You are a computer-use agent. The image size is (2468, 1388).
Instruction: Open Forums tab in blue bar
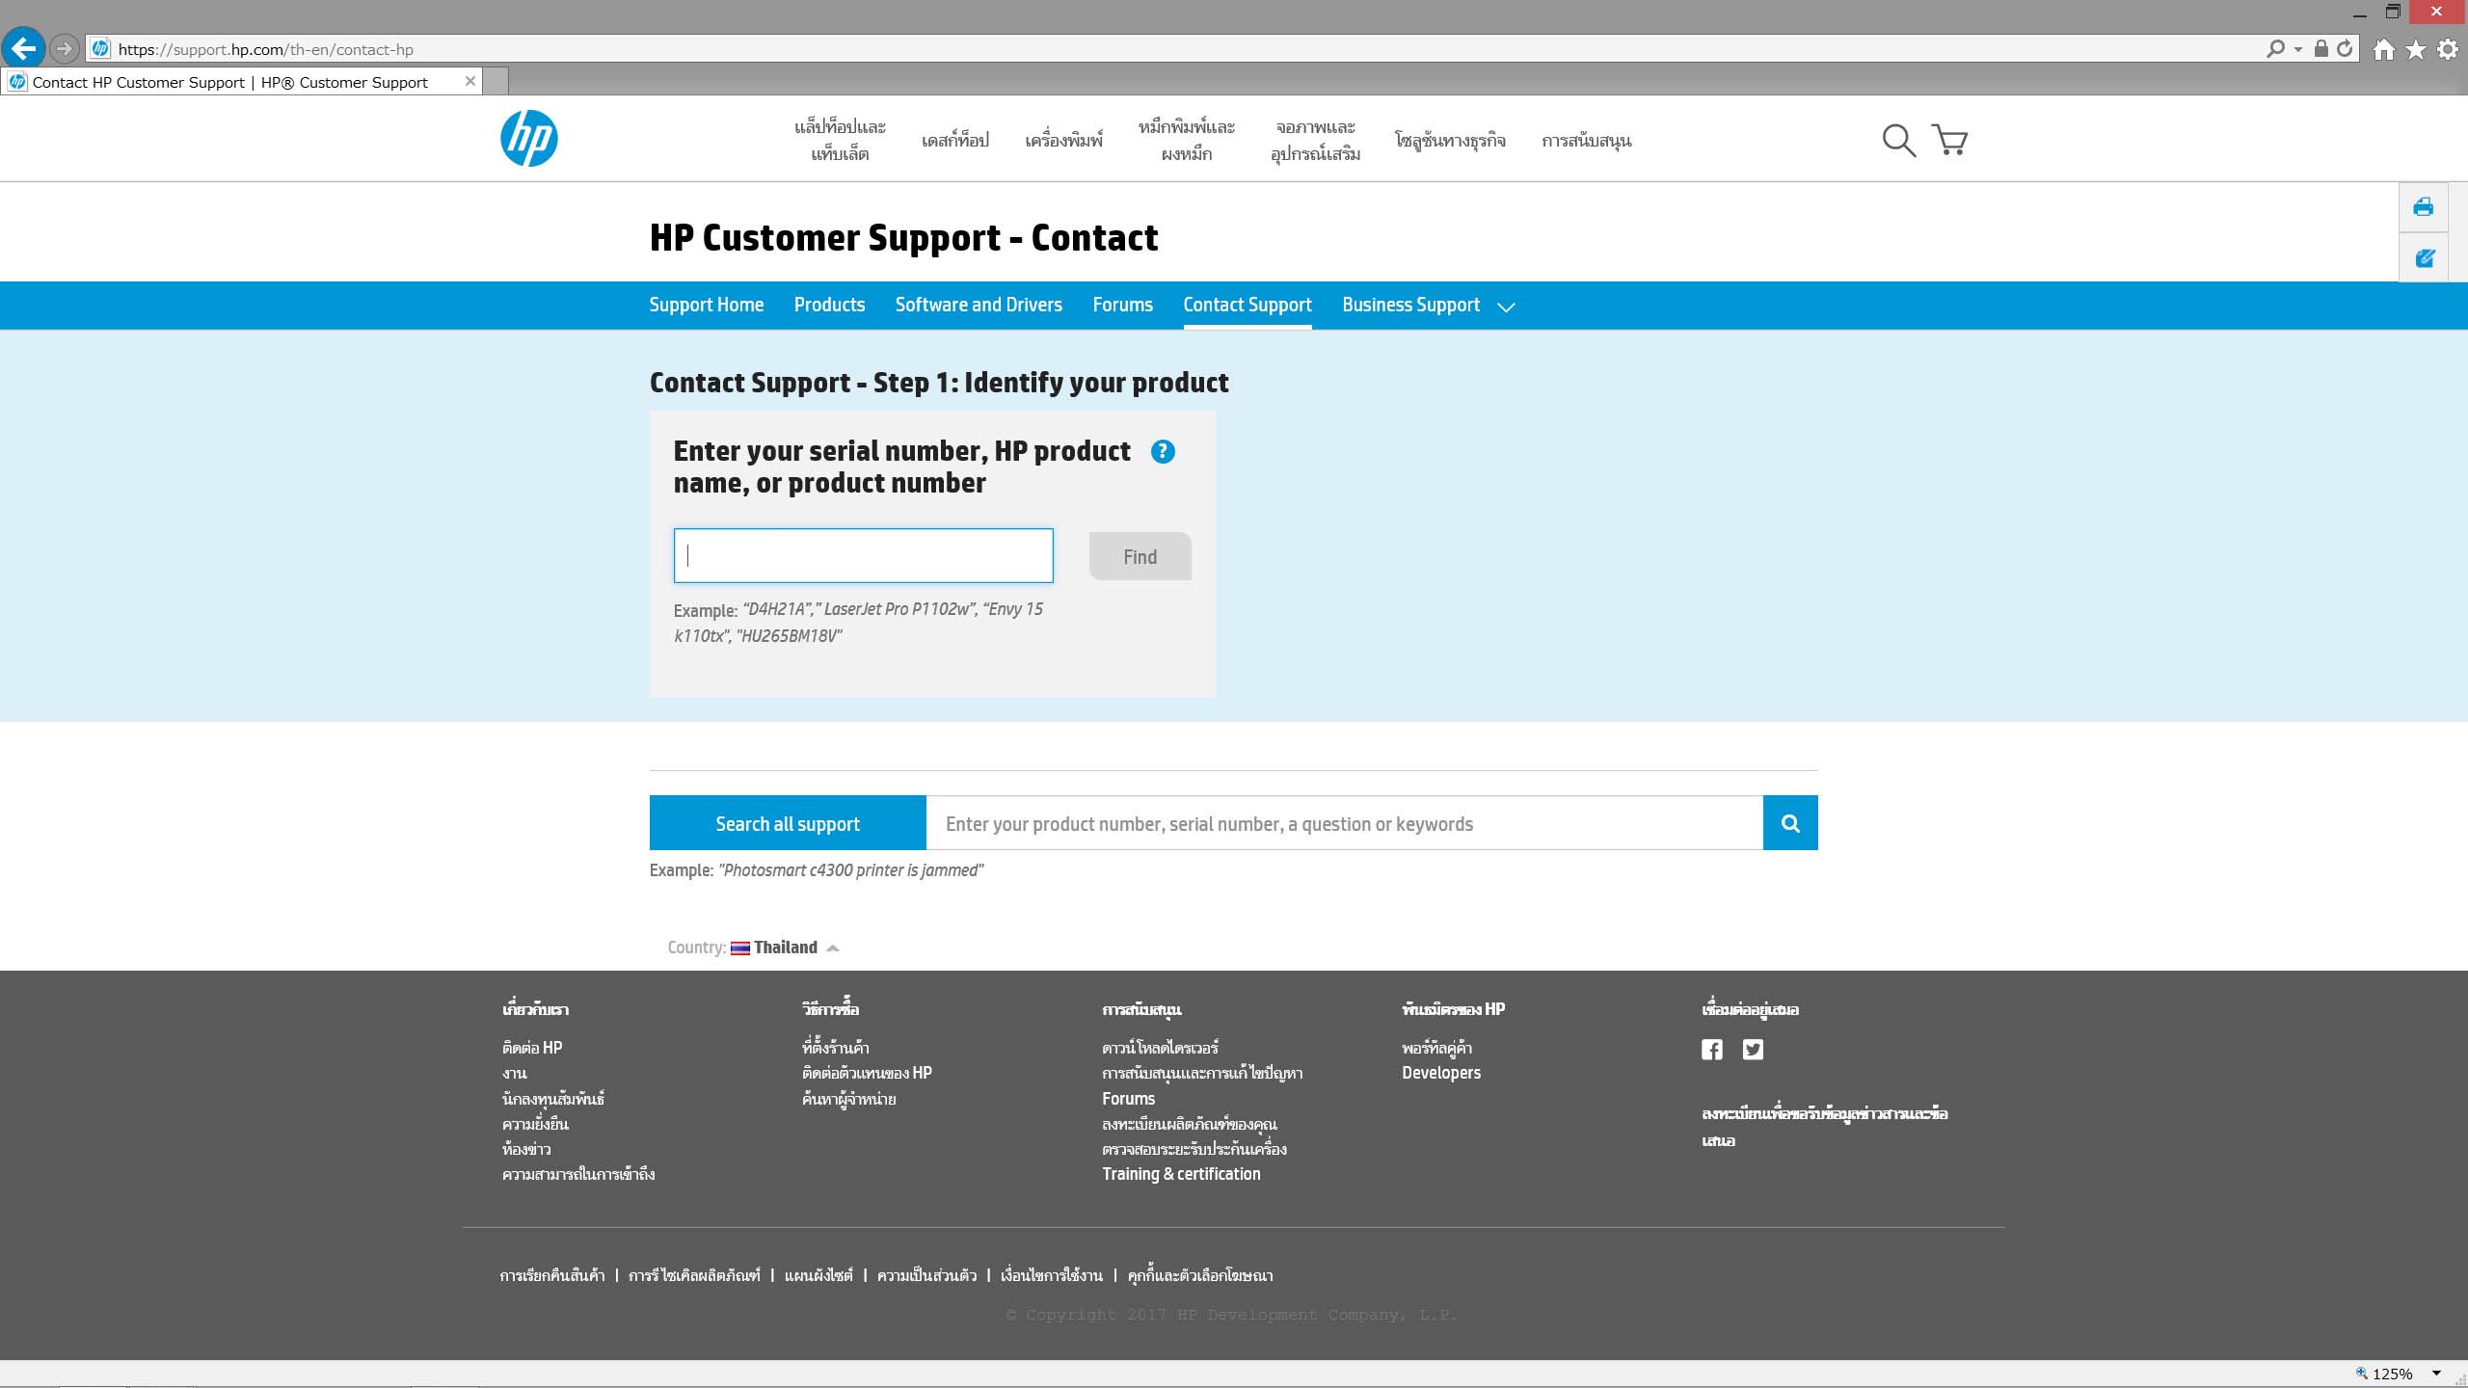pos(1122,305)
